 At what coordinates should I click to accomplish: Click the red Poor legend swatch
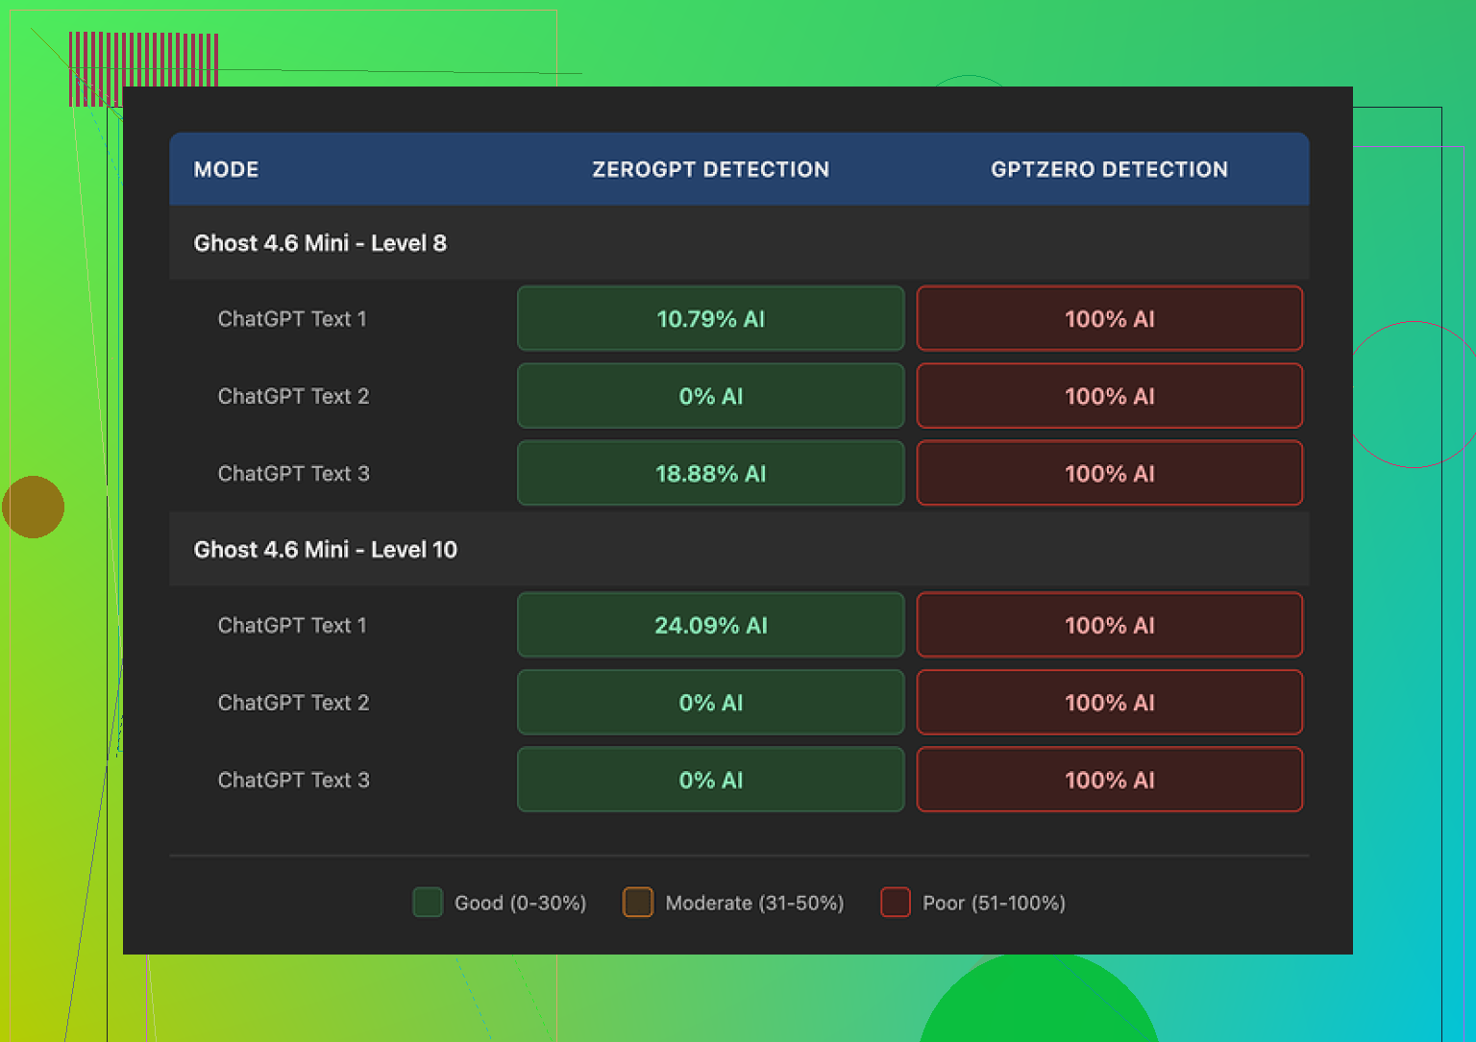point(896,903)
